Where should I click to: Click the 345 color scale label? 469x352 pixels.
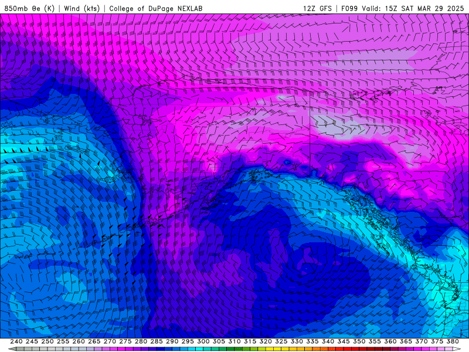[x=343, y=341]
